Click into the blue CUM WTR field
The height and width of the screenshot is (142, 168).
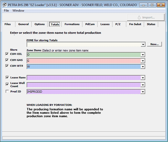tap(84, 66)
